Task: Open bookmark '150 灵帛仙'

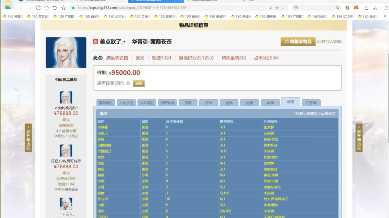Action: (140, 16)
